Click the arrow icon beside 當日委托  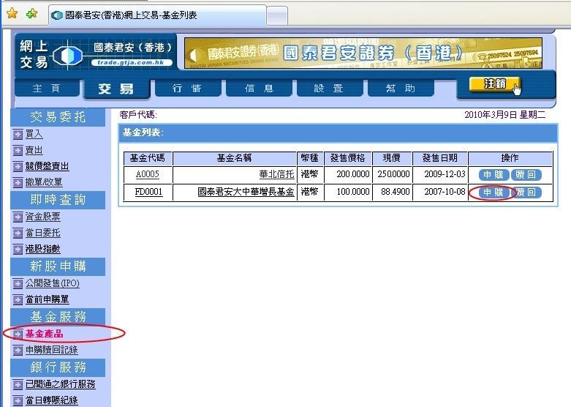(x=18, y=233)
